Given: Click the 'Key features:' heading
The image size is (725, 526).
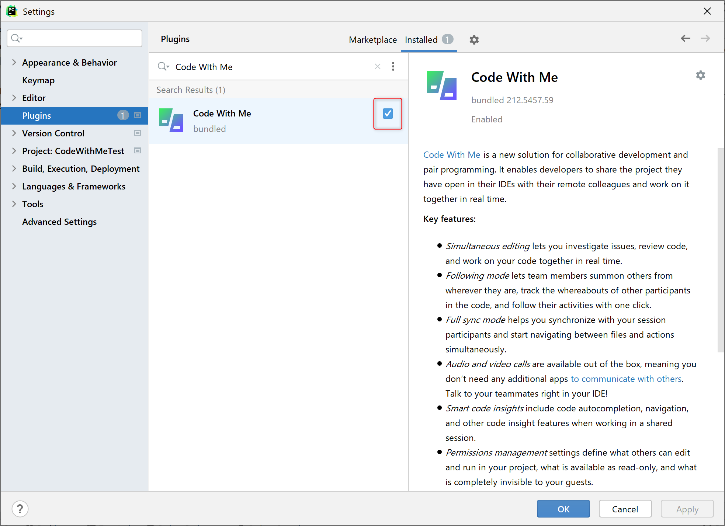Looking at the screenshot, I should tap(450, 219).
